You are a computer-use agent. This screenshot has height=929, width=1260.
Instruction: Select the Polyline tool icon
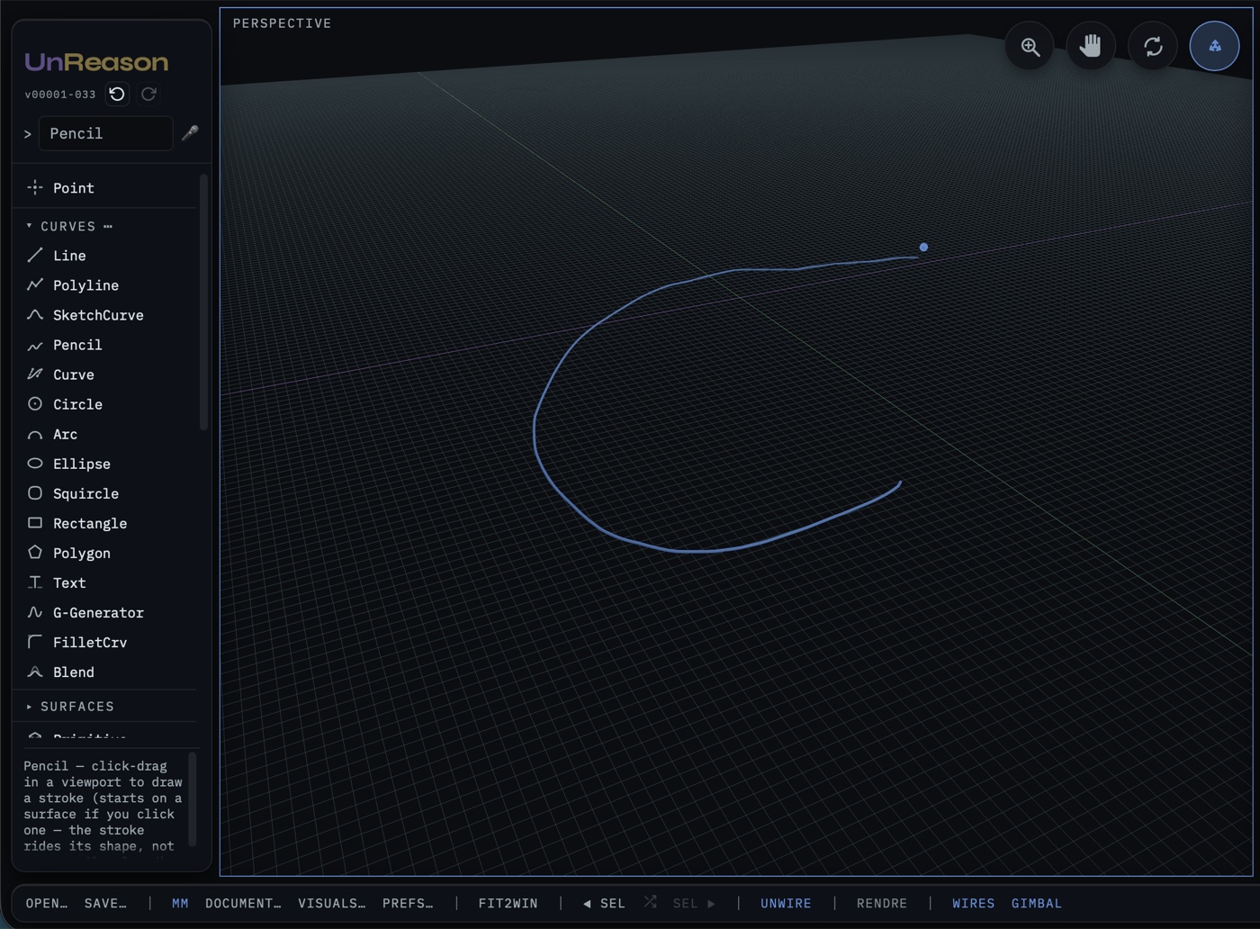35,285
